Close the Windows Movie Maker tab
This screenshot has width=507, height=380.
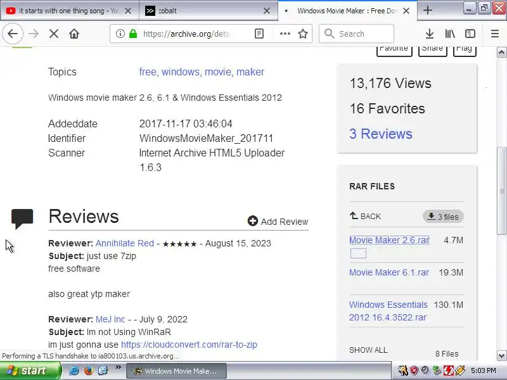pos(406,11)
